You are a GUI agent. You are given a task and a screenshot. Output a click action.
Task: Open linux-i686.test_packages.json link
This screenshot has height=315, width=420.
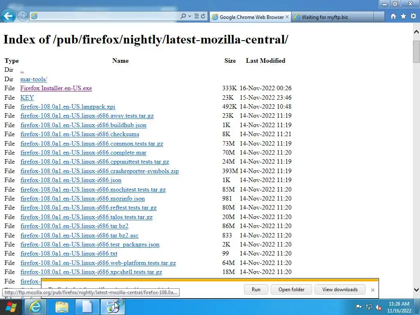90,244
